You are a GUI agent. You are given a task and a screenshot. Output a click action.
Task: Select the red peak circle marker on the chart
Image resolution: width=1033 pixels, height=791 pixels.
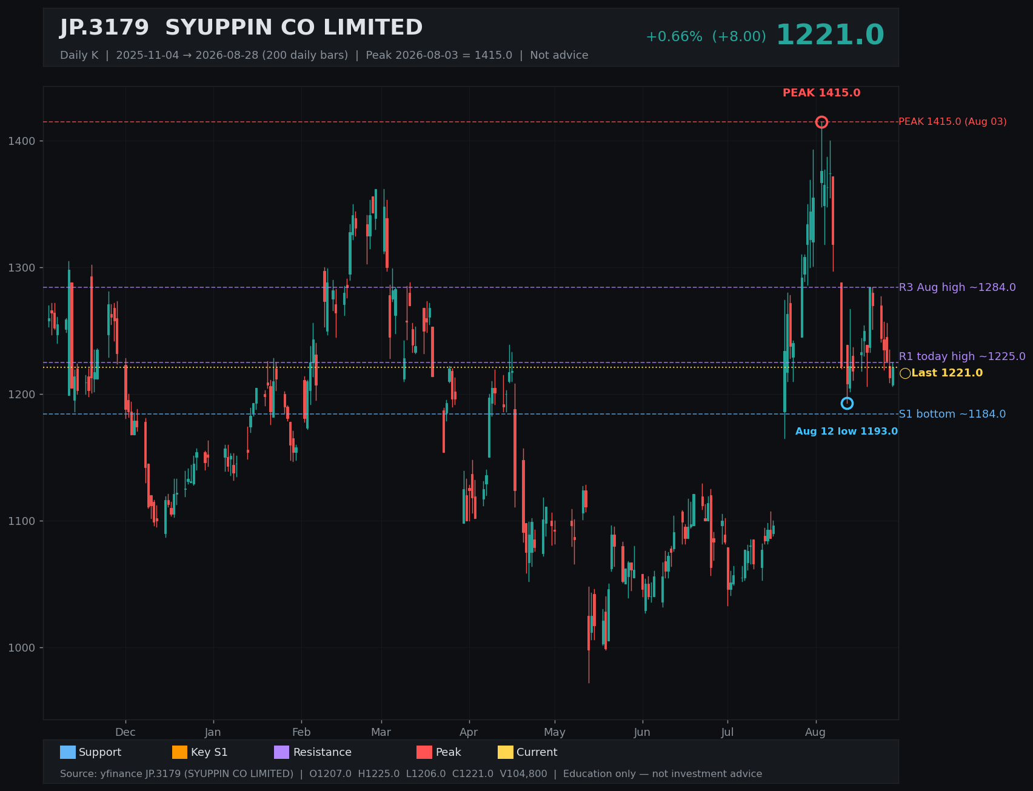coord(821,122)
